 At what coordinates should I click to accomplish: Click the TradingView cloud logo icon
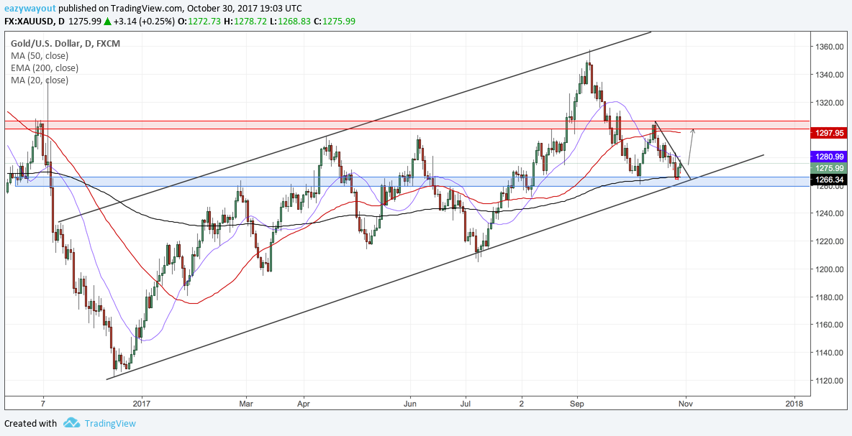tap(71, 423)
